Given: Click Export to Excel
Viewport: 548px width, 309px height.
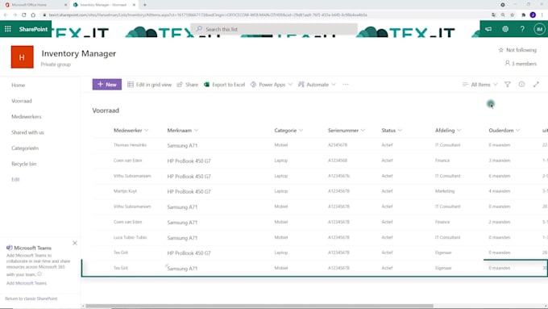Looking at the screenshot, I should (x=224, y=85).
